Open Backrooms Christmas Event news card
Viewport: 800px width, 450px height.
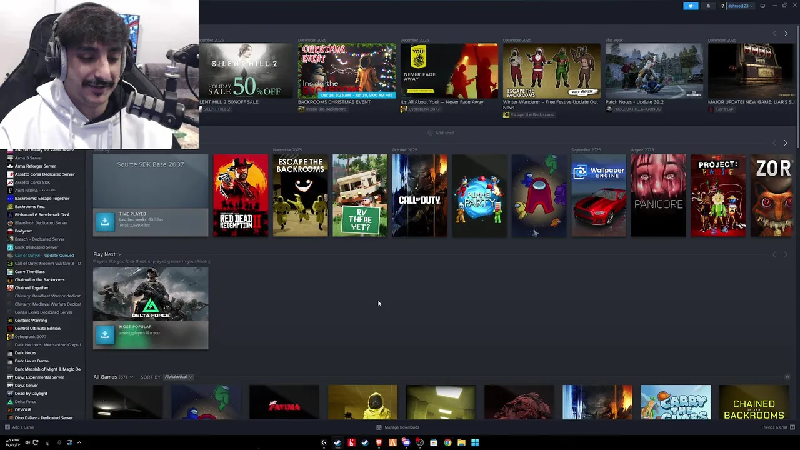(347, 71)
